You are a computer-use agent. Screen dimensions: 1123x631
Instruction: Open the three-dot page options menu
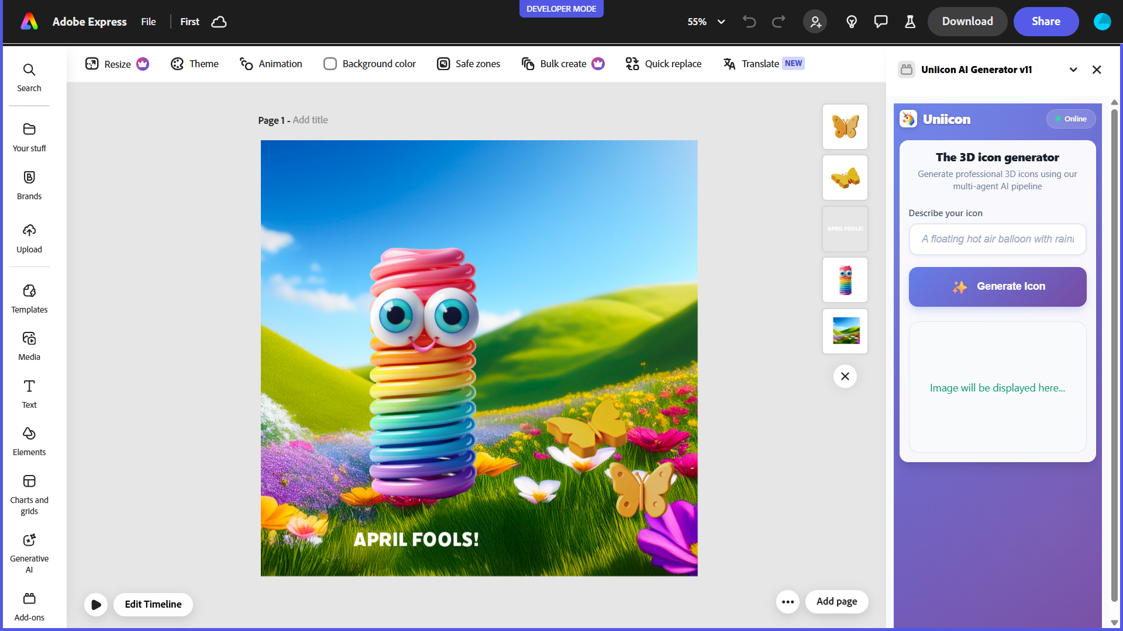[788, 602]
